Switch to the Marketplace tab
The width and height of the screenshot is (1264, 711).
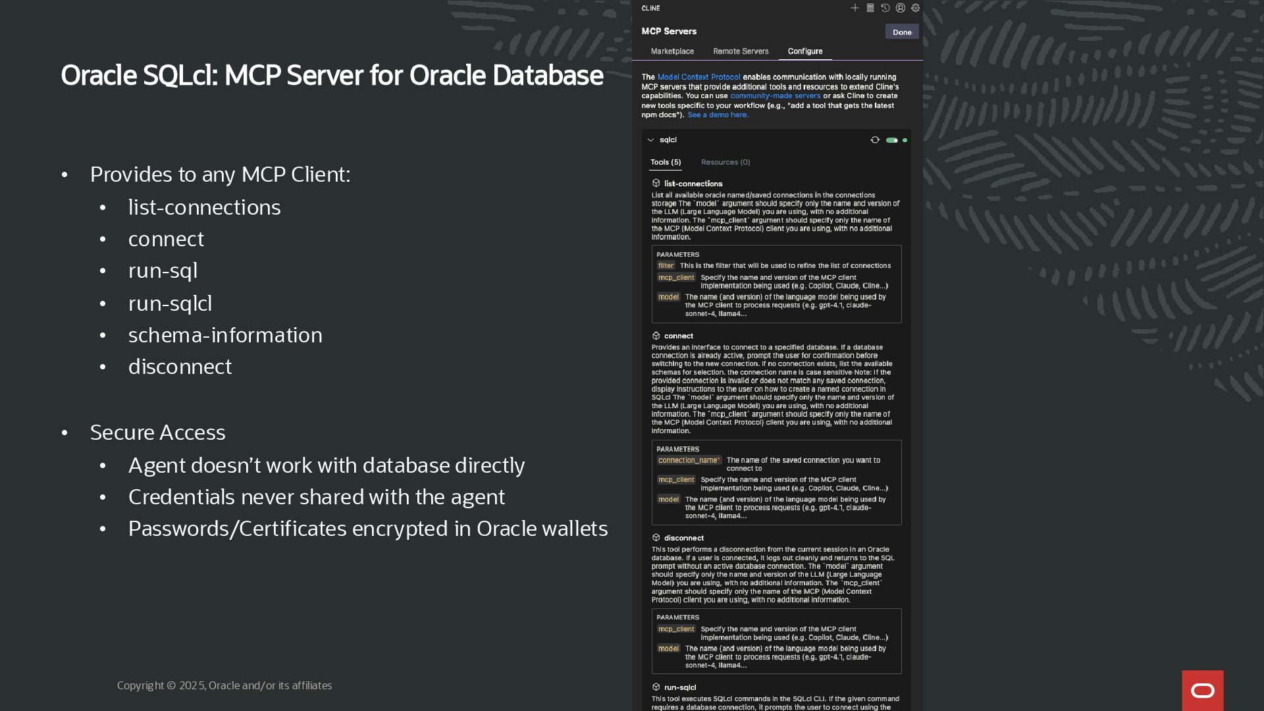tap(672, 51)
